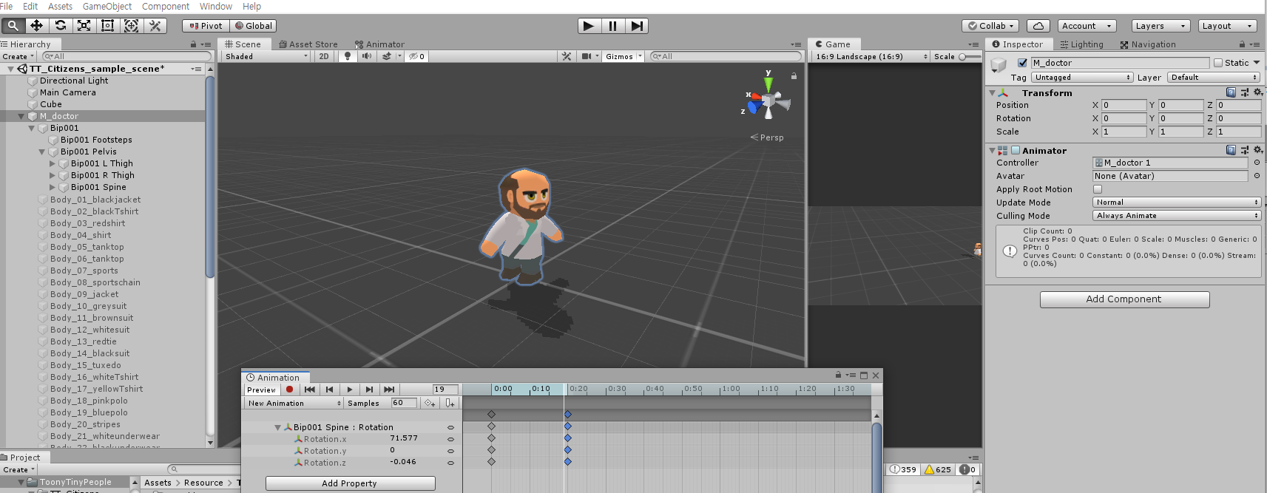Open the Component menu
The height and width of the screenshot is (493, 1267).
tap(166, 6)
